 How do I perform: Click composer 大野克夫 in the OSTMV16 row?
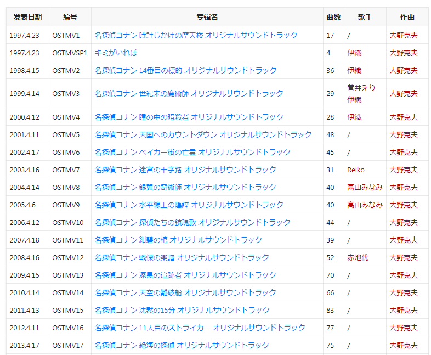[404, 328]
